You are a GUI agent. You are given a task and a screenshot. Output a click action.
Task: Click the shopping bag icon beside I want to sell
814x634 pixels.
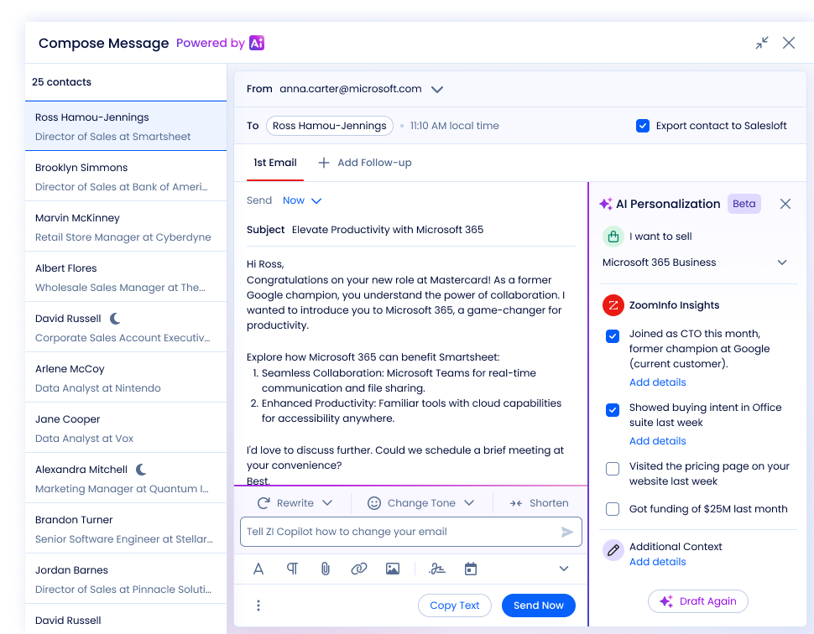613,236
